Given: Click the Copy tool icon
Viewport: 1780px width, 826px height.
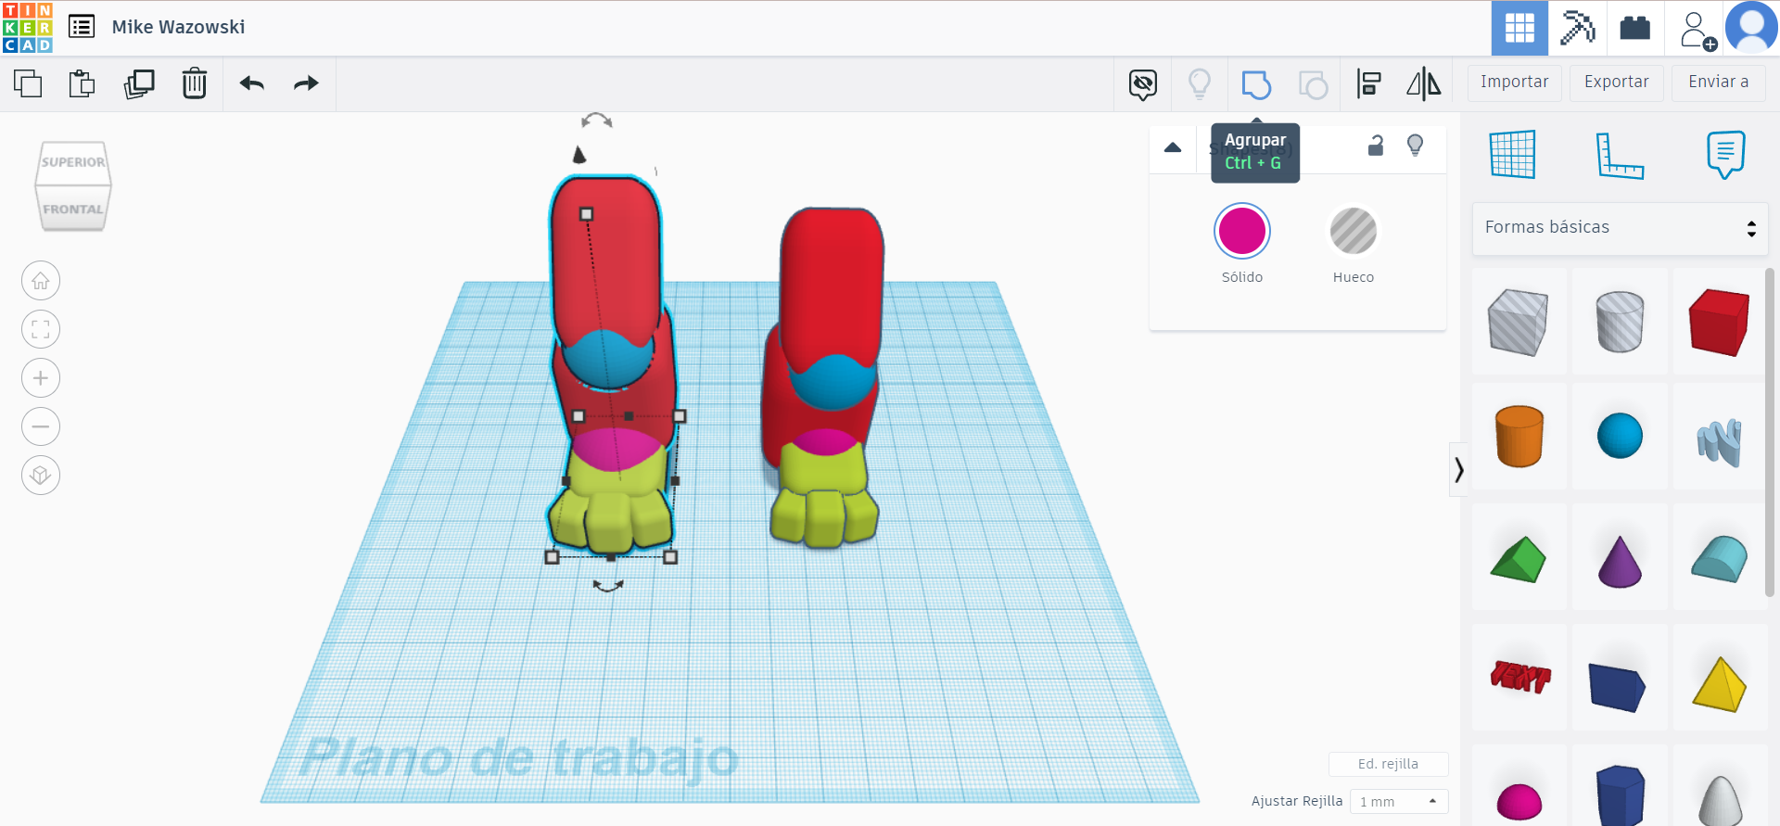Looking at the screenshot, I should tap(28, 83).
